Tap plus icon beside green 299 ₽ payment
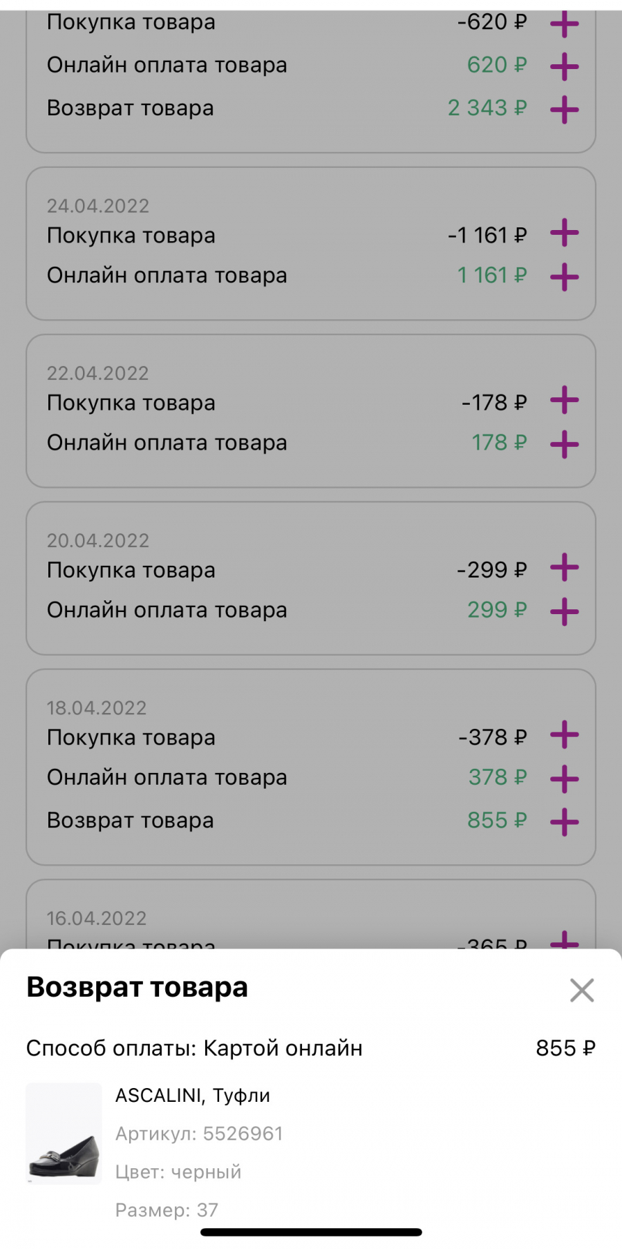This screenshot has width=622, height=1249. (x=565, y=611)
